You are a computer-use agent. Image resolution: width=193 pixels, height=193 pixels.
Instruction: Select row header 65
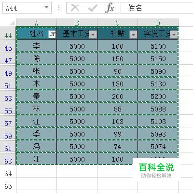pyautogui.click(x=8, y=184)
